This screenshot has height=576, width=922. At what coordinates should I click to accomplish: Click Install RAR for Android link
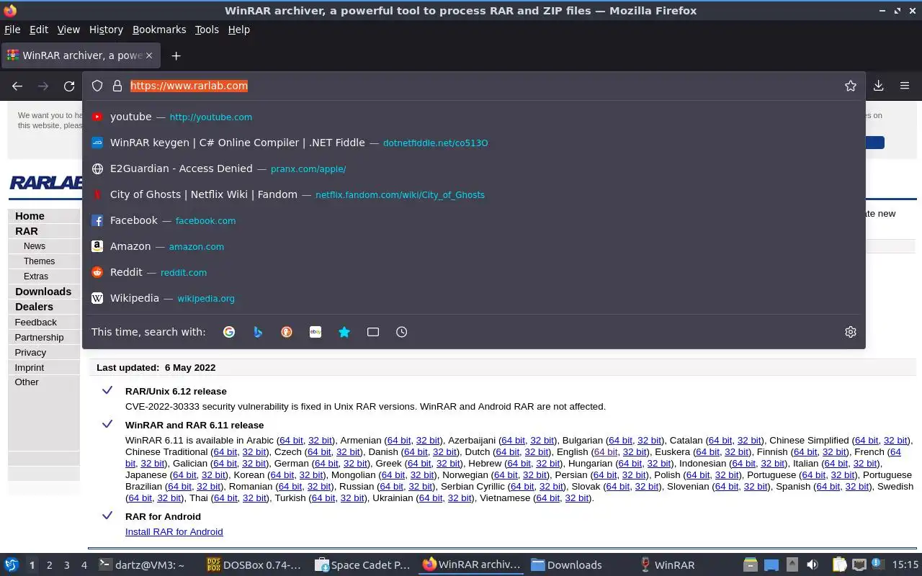coord(174,532)
